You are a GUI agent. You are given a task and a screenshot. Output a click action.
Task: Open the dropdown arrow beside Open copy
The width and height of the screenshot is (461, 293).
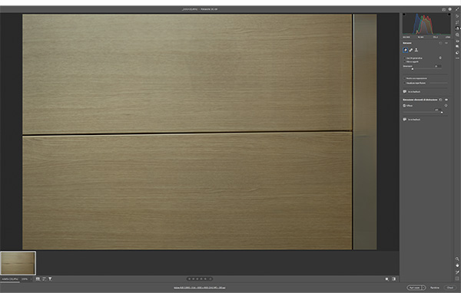(423, 288)
